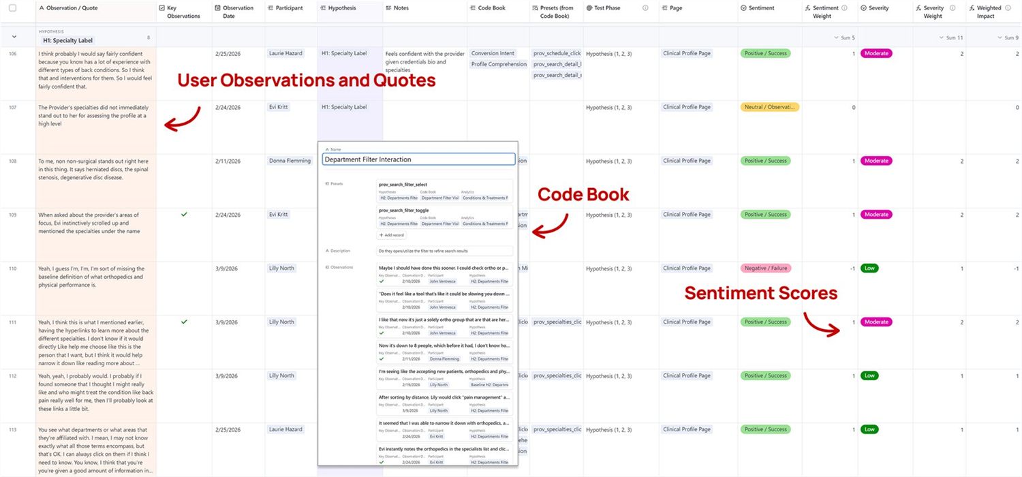This screenshot has width=1022, height=477.
Task: Open observation 'After sorting by distance, Lily would click'
Action: point(444,403)
